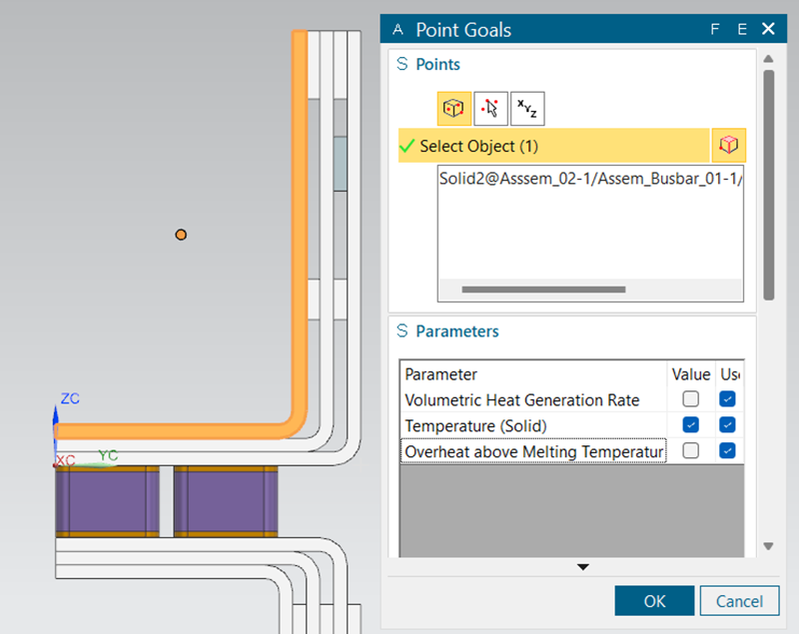
Task: Click the scroll-up arrow of the dialog
Action: (x=768, y=59)
